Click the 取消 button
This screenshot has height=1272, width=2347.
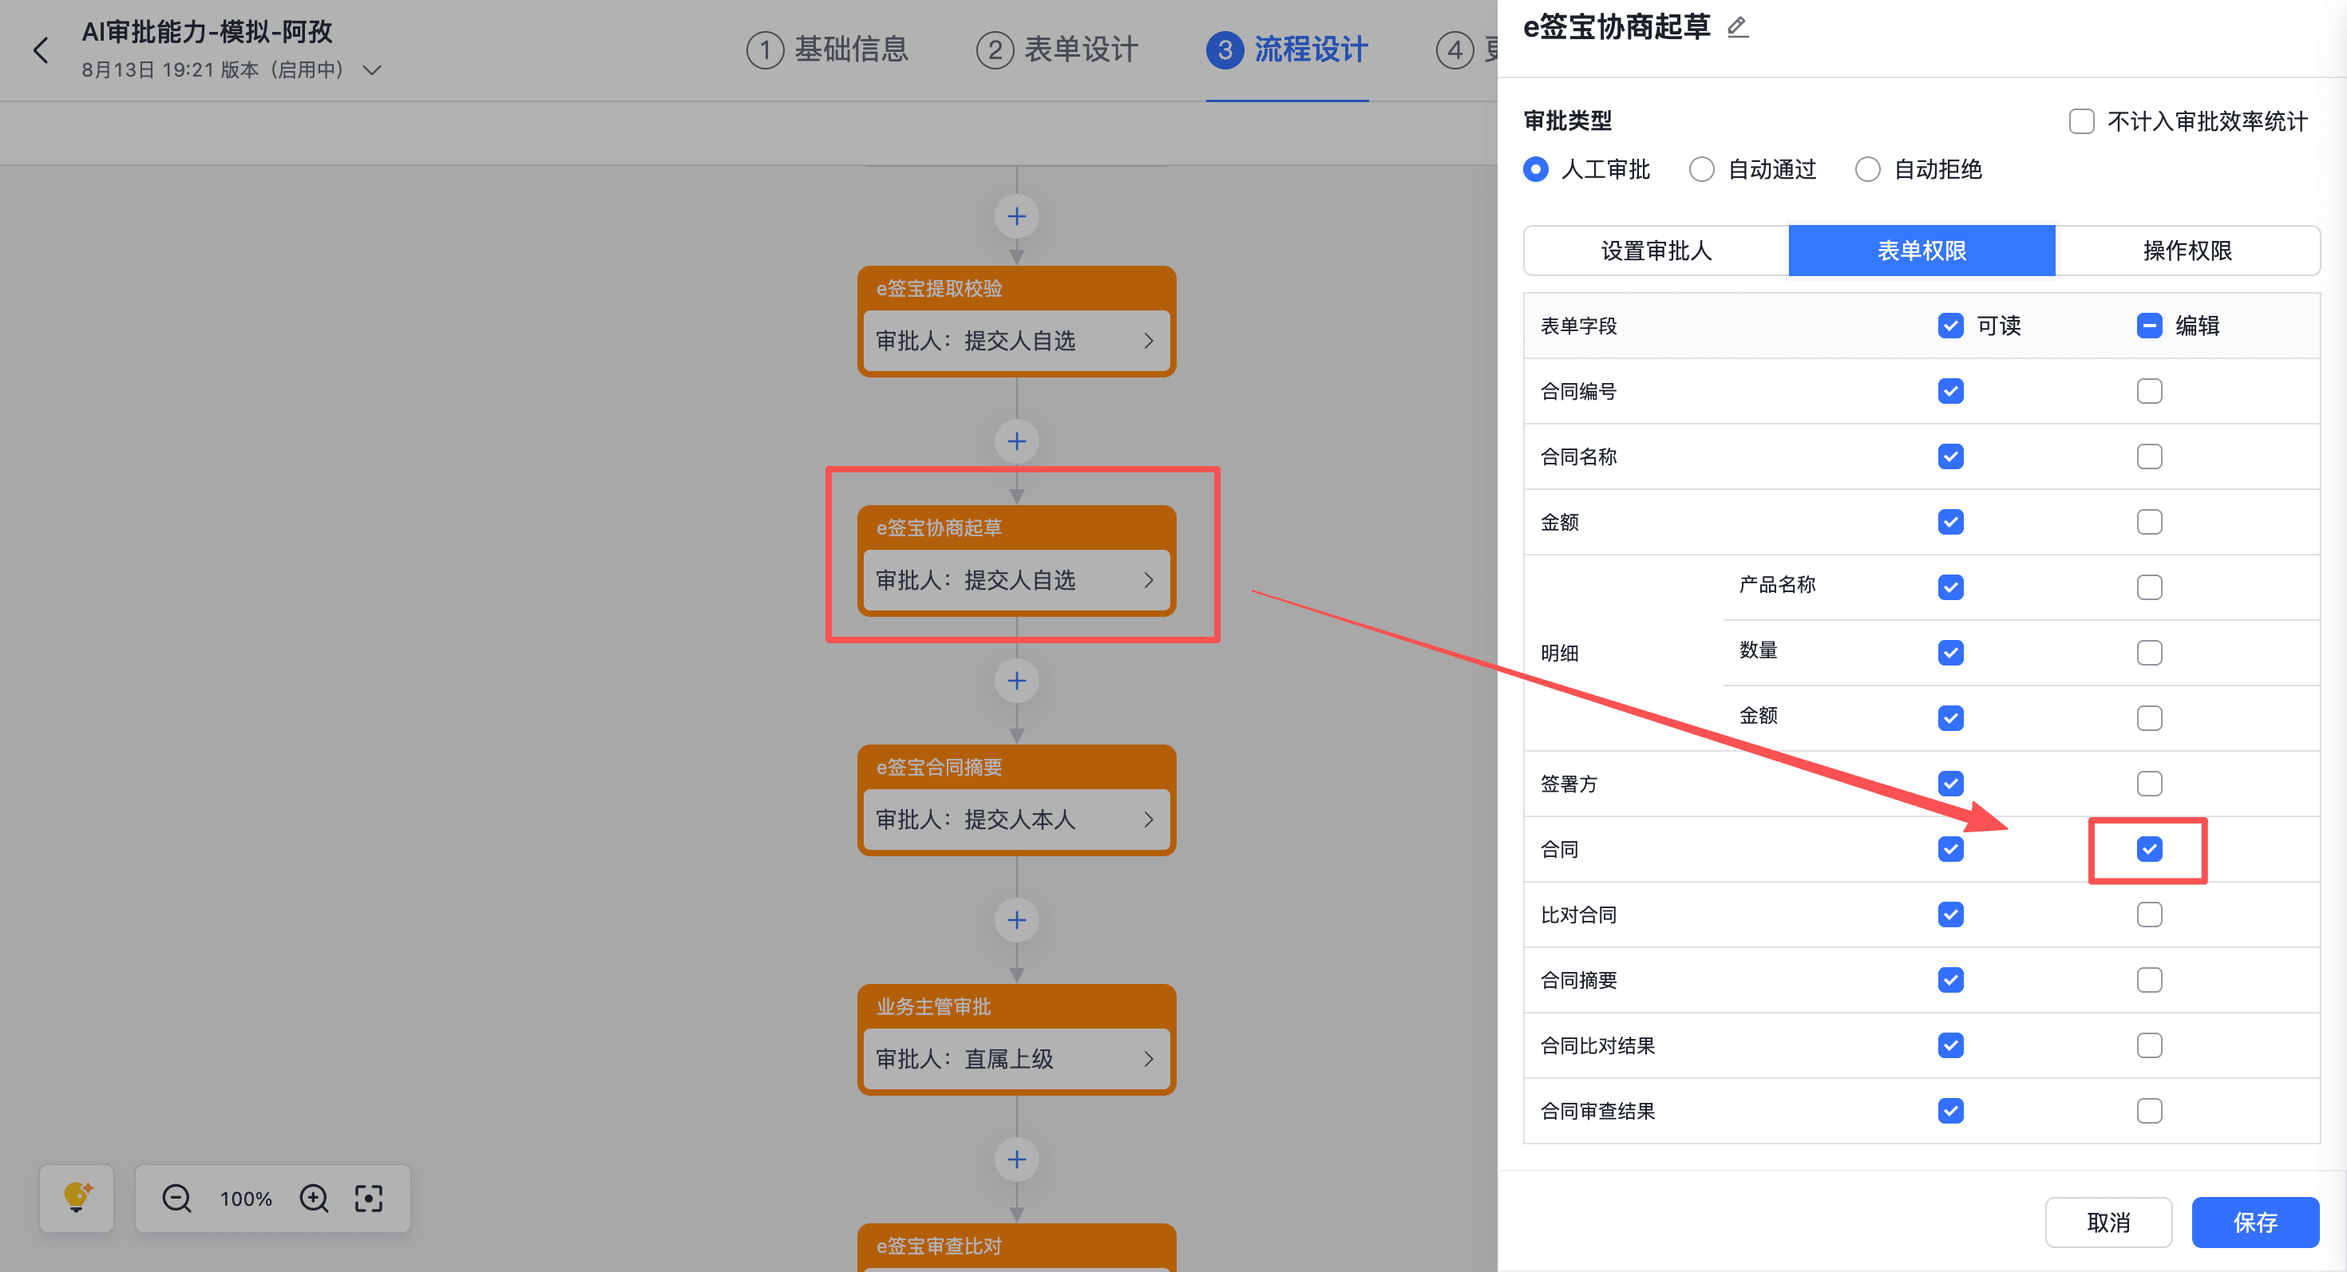(x=2108, y=1223)
